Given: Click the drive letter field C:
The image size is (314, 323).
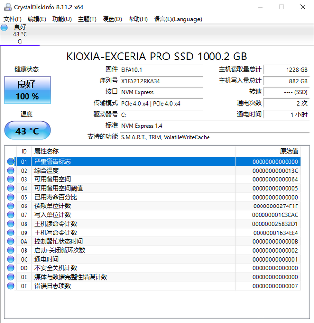Looking at the screenshot, I should point(161,115).
